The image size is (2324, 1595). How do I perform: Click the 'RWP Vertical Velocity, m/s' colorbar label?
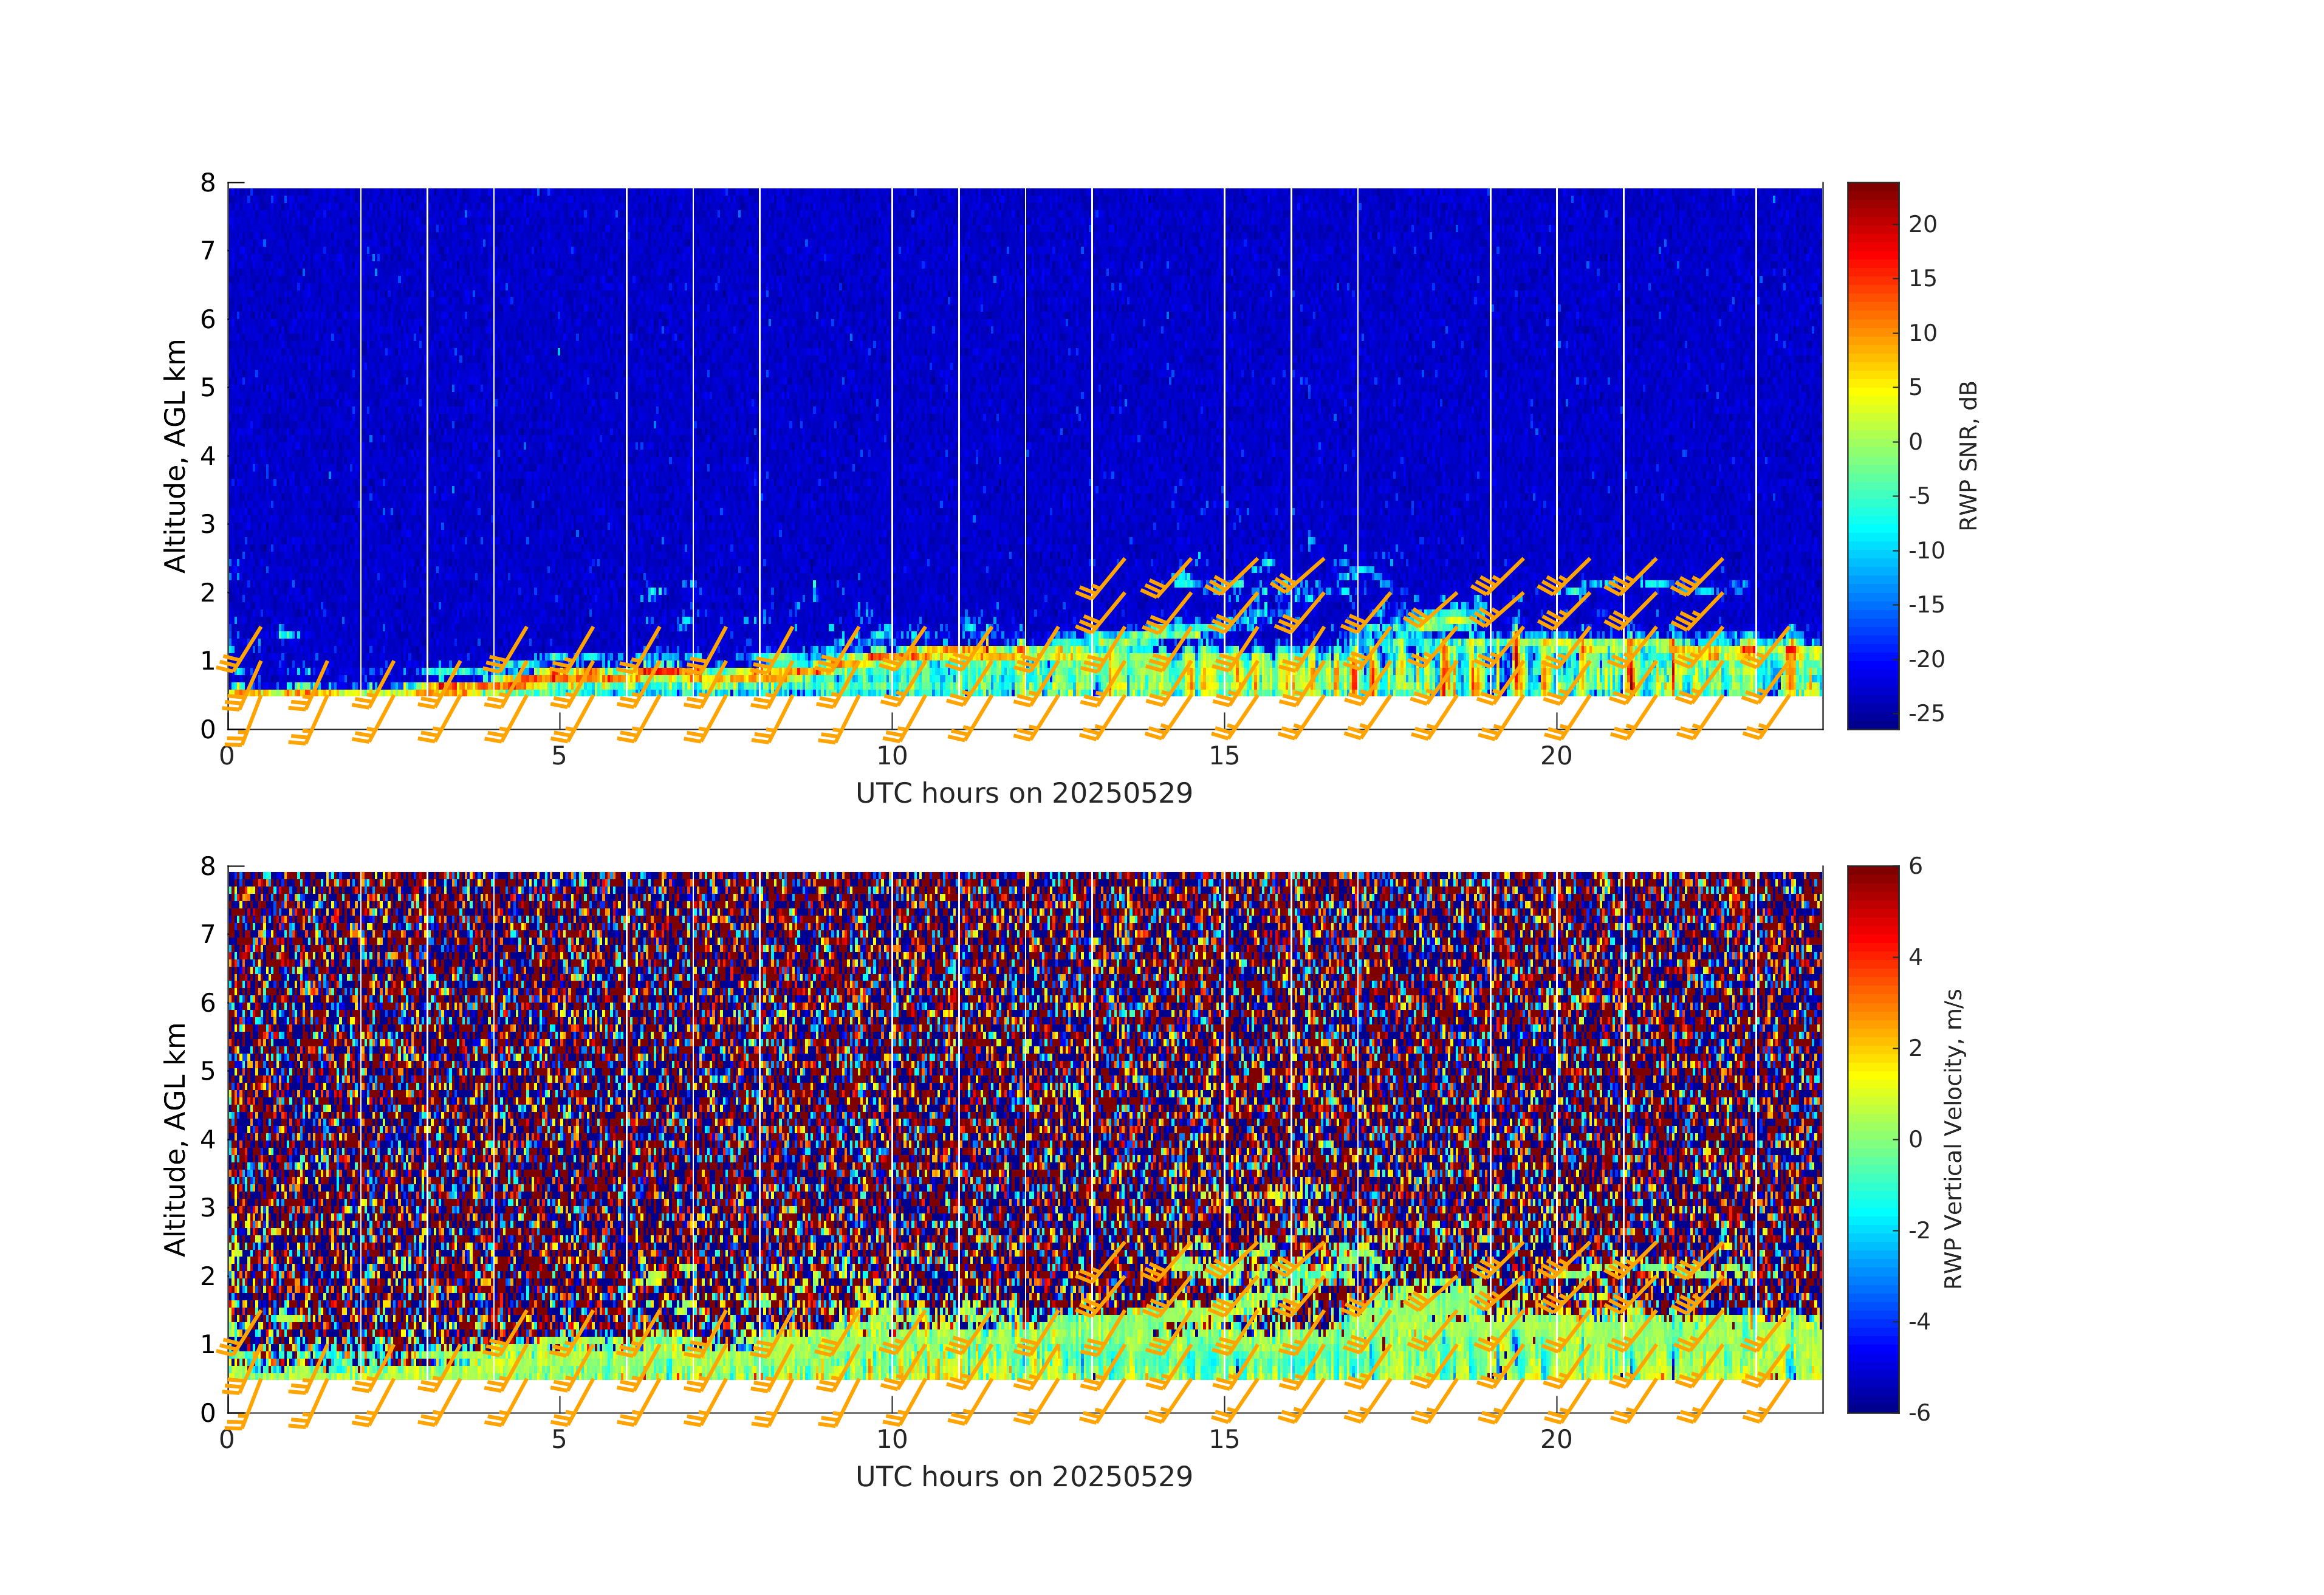[x=1953, y=1139]
